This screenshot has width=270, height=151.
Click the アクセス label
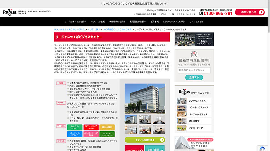pyautogui.click(x=61, y=103)
